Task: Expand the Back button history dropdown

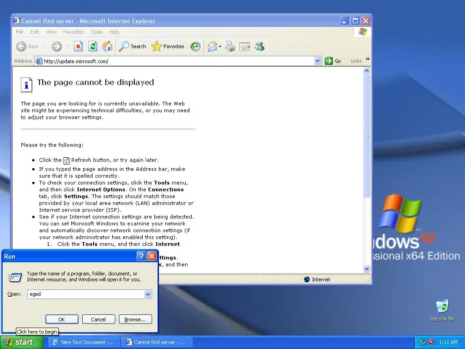Action: [45, 46]
